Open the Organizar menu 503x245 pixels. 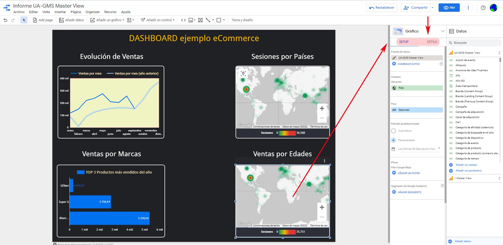point(92,12)
